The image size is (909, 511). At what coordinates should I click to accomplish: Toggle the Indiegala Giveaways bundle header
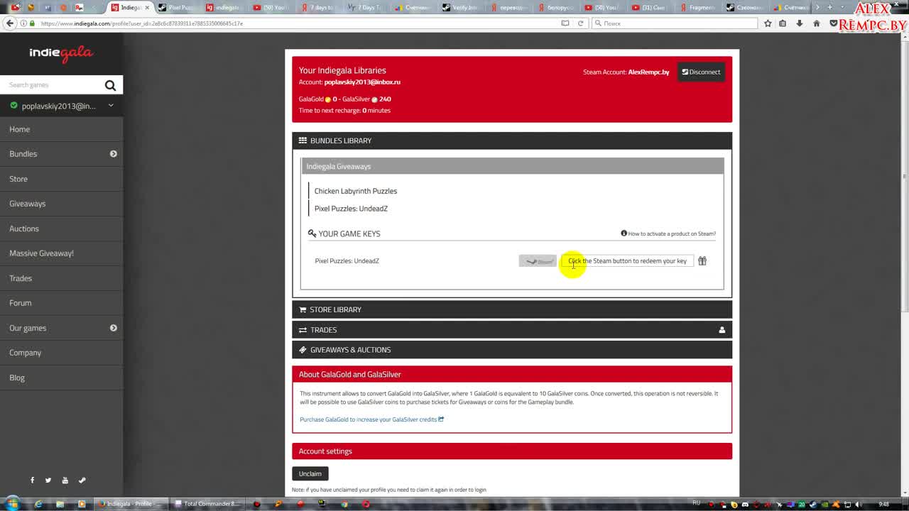513,166
